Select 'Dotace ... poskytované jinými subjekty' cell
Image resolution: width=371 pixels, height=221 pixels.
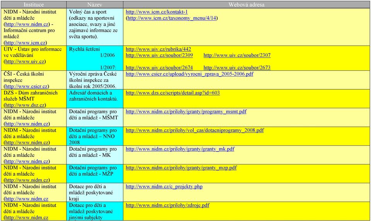coord(95,211)
